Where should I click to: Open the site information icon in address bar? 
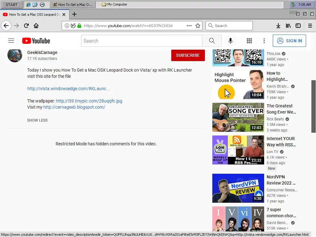pos(67,26)
